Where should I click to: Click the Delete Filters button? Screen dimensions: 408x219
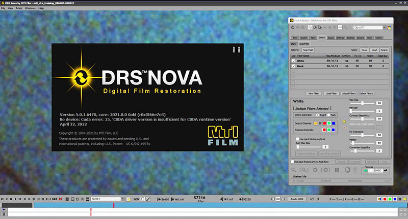click(366, 93)
